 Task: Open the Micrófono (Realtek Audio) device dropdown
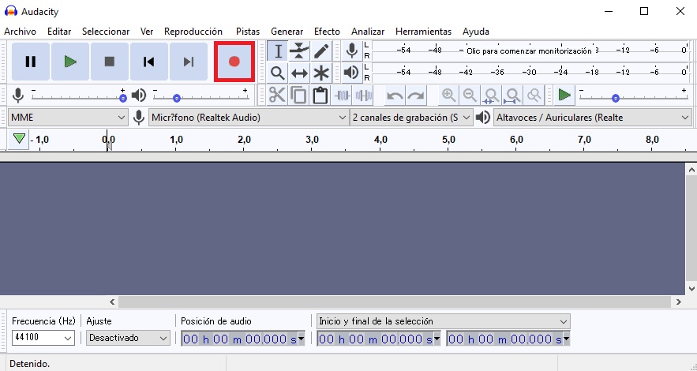point(248,118)
